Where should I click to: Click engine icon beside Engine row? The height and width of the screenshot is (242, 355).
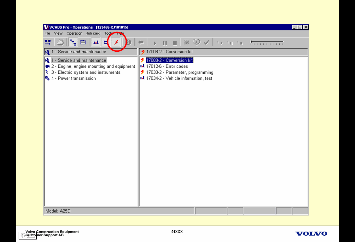tap(47, 66)
